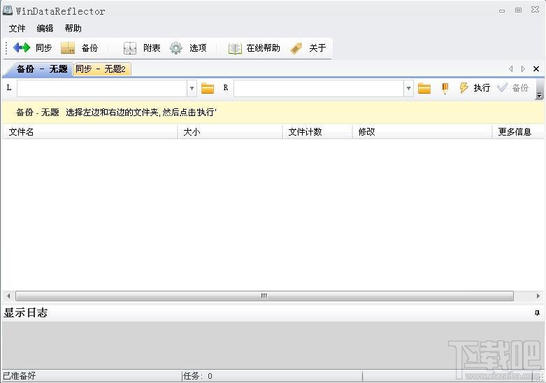This screenshot has height=383, width=546.
Task: Switch to the 备份 - 无题 tab
Action: tap(42, 69)
